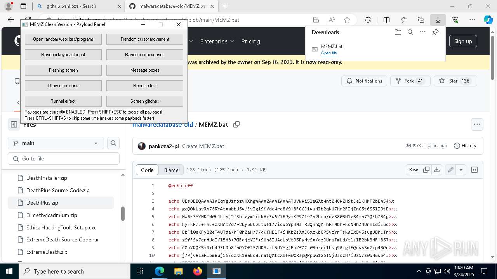
Task: Open Edge extensions puzzle icon
Action: point(368,20)
